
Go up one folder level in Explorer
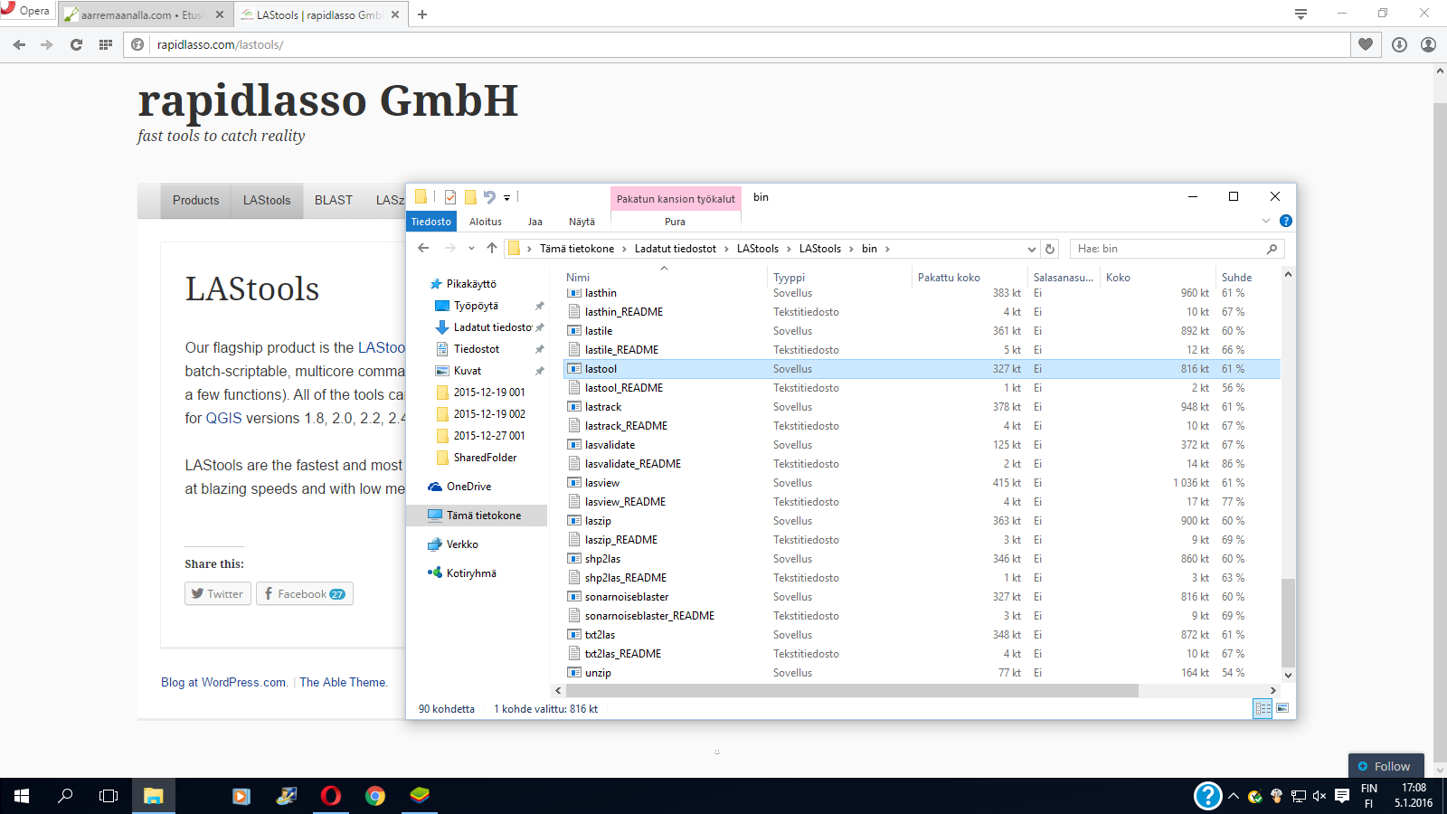click(x=492, y=248)
